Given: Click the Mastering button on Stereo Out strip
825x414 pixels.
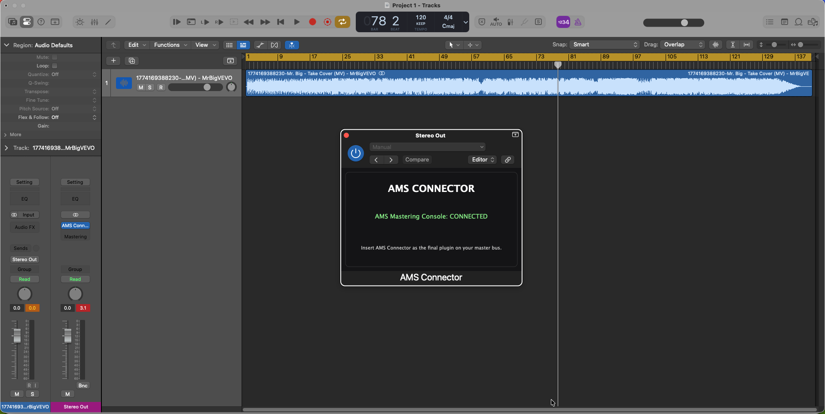Looking at the screenshot, I should 75,237.
